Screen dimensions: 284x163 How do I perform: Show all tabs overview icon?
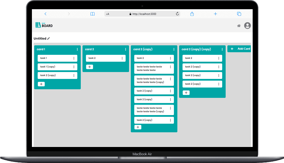pos(239,14)
